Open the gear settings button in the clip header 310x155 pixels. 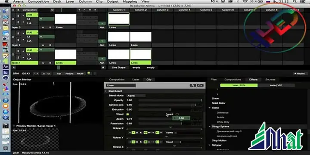point(200,85)
